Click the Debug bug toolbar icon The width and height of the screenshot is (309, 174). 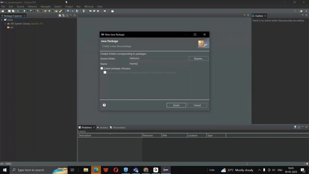(18, 11)
